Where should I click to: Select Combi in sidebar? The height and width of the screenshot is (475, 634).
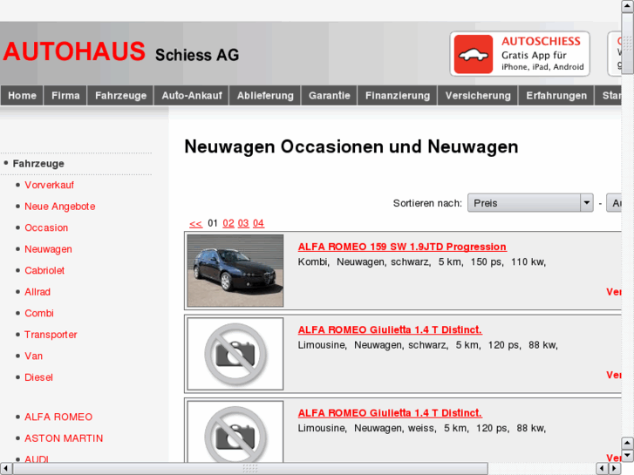[x=39, y=313]
